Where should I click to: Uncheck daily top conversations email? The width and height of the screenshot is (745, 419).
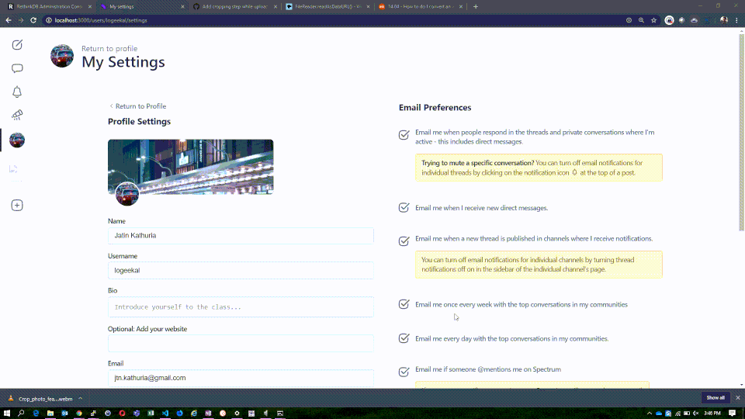[x=404, y=338]
